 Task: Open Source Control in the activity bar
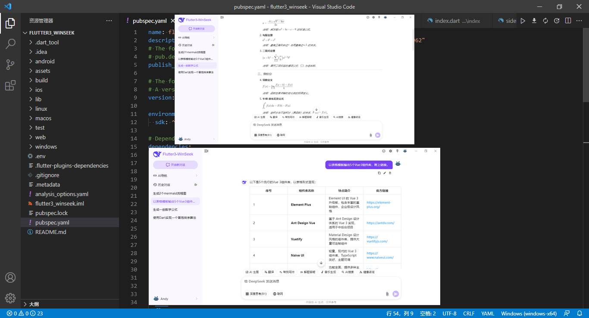pyautogui.click(x=10, y=65)
